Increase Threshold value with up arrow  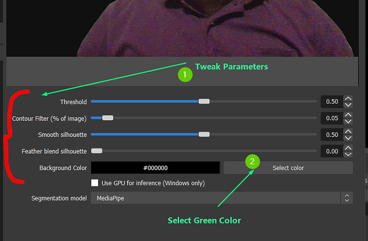pos(348,98)
